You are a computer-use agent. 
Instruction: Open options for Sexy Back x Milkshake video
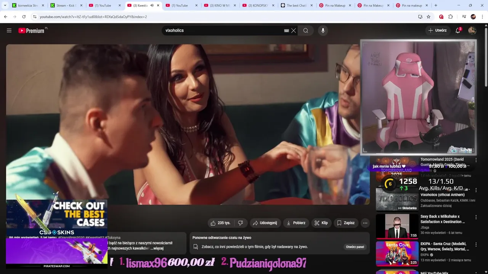476,217
